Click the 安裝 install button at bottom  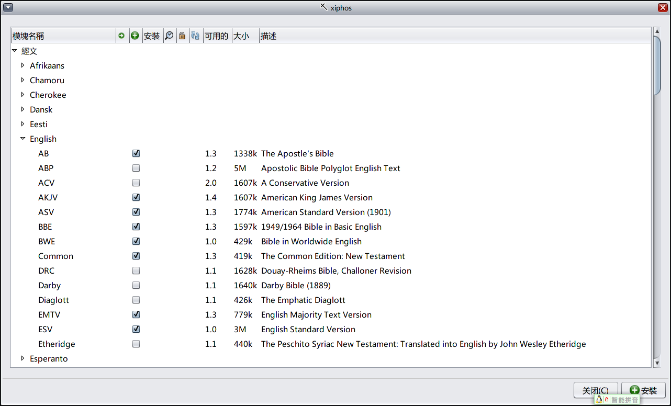point(643,390)
